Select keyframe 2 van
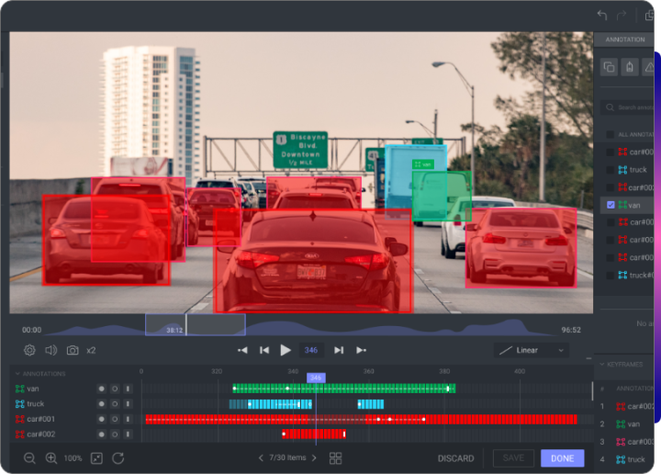This screenshot has width=661, height=474. coord(627,424)
